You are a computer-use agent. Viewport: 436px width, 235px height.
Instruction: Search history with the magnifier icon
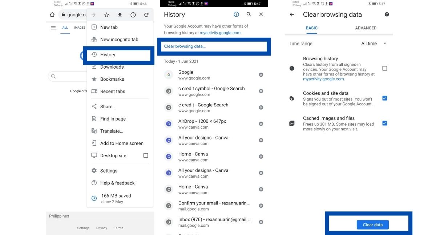(249, 15)
